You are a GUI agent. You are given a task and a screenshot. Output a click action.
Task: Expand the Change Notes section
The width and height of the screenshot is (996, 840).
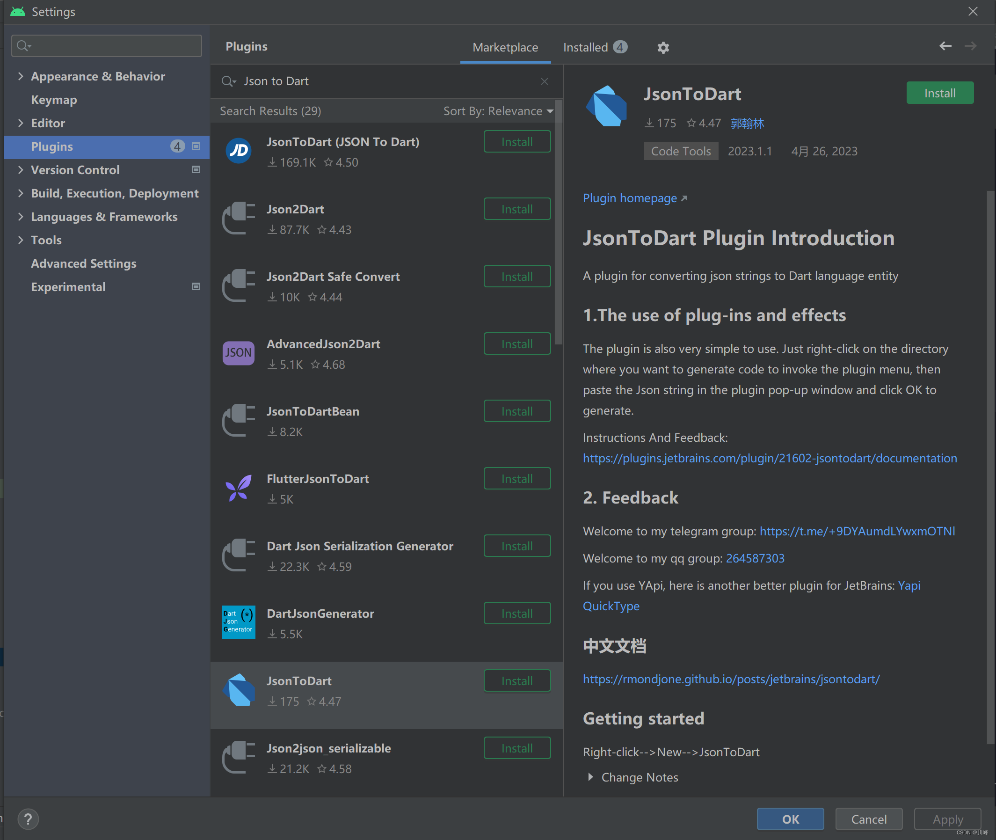[590, 777]
